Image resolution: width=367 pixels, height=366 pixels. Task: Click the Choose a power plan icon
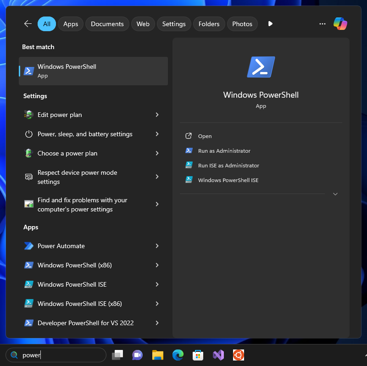[x=28, y=153]
